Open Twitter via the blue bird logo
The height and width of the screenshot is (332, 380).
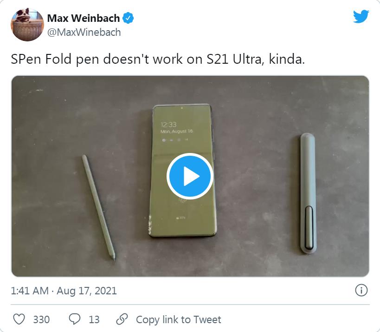(x=361, y=17)
